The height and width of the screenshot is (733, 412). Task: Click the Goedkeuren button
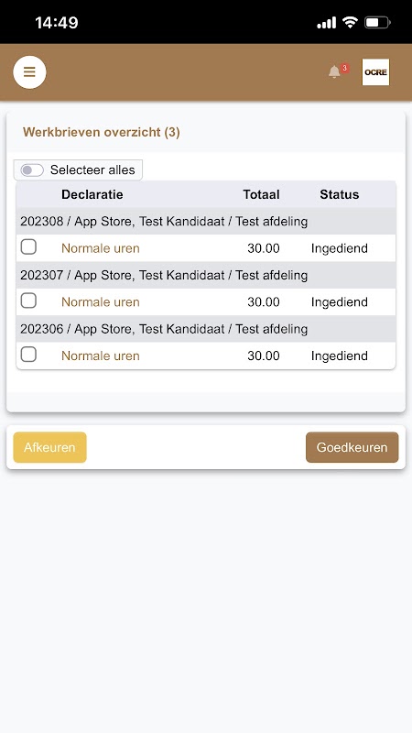coord(352,447)
